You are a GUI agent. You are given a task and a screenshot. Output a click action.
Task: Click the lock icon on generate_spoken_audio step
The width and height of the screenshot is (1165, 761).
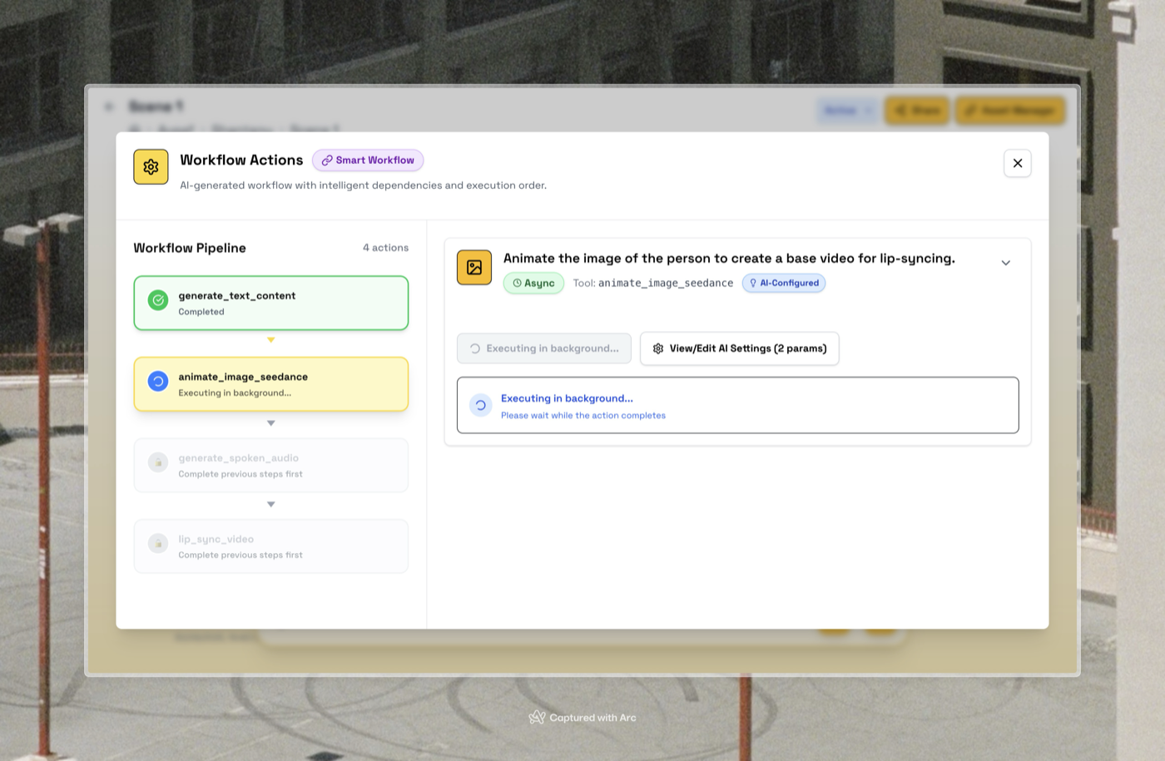(x=158, y=462)
